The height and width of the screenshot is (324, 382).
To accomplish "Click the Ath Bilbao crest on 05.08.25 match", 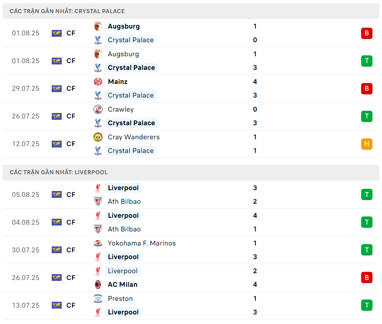I will (x=98, y=201).
